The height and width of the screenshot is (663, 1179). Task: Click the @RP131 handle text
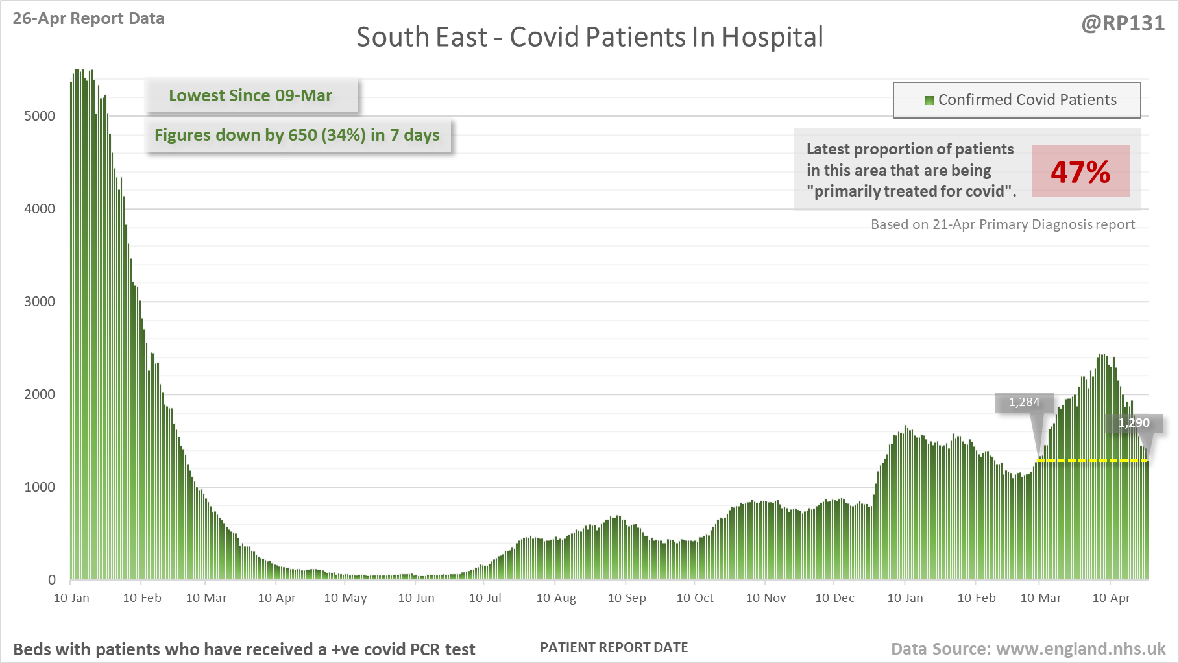click(1123, 23)
